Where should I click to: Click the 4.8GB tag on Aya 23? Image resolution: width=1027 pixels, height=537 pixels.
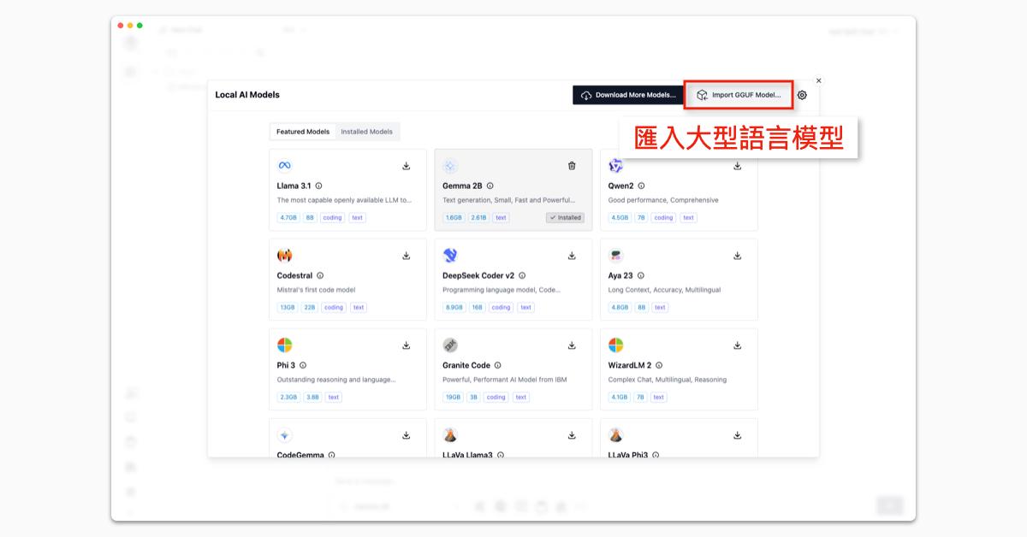point(620,308)
